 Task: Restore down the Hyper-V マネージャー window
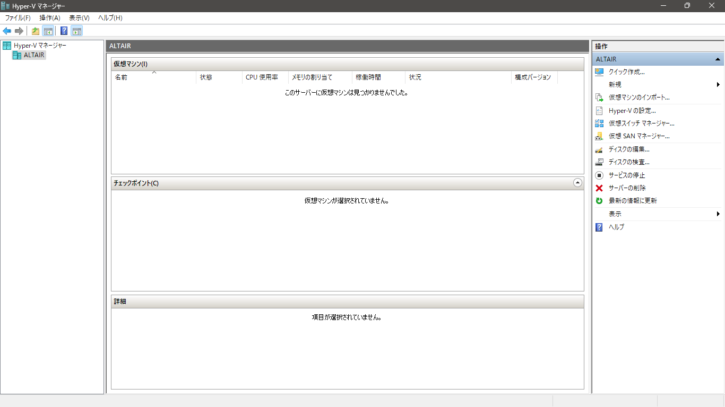pos(688,6)
